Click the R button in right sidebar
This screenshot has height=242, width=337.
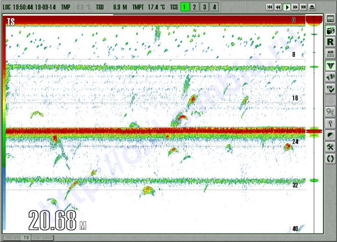331,42
